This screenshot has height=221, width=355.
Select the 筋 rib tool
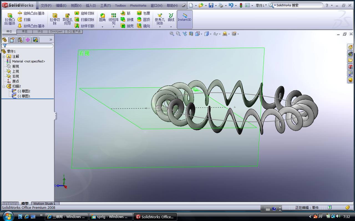126,13
